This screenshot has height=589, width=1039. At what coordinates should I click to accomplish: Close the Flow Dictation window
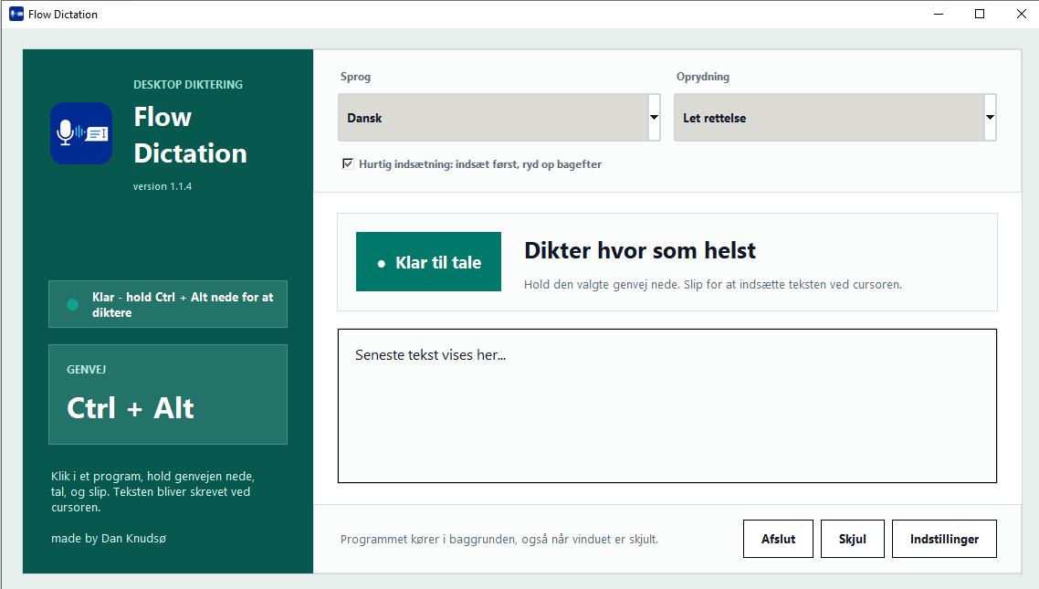pos(1021,14)
